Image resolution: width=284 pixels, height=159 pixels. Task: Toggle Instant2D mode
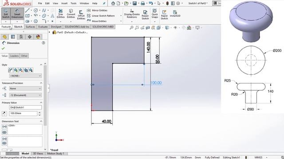click(175, 14)
